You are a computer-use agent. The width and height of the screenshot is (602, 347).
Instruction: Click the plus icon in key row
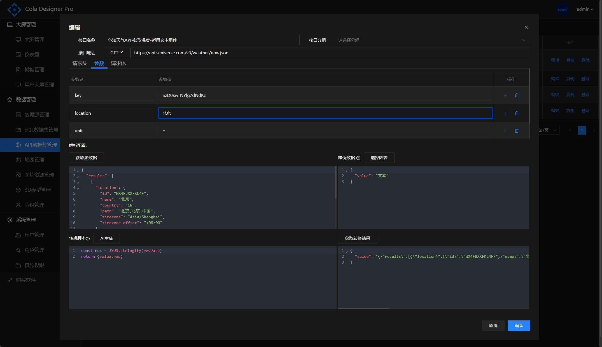pyautogui.click(x=506, y=95)
